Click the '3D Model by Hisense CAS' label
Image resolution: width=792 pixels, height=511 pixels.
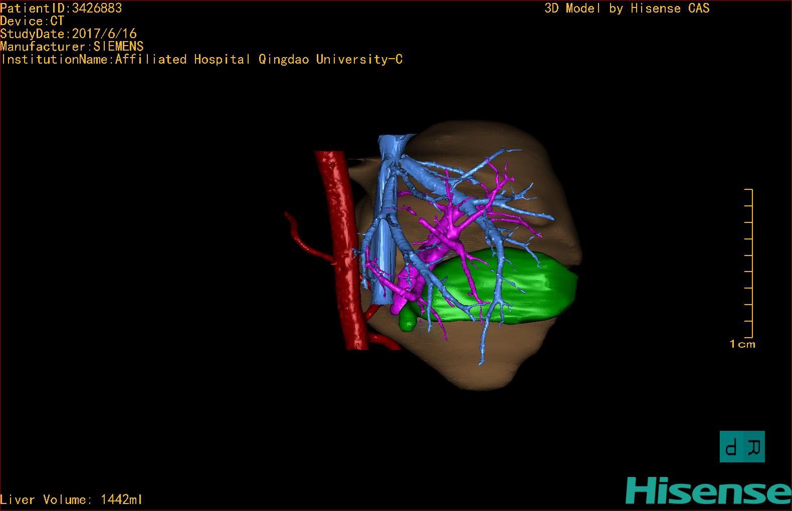tap(627, 8)
